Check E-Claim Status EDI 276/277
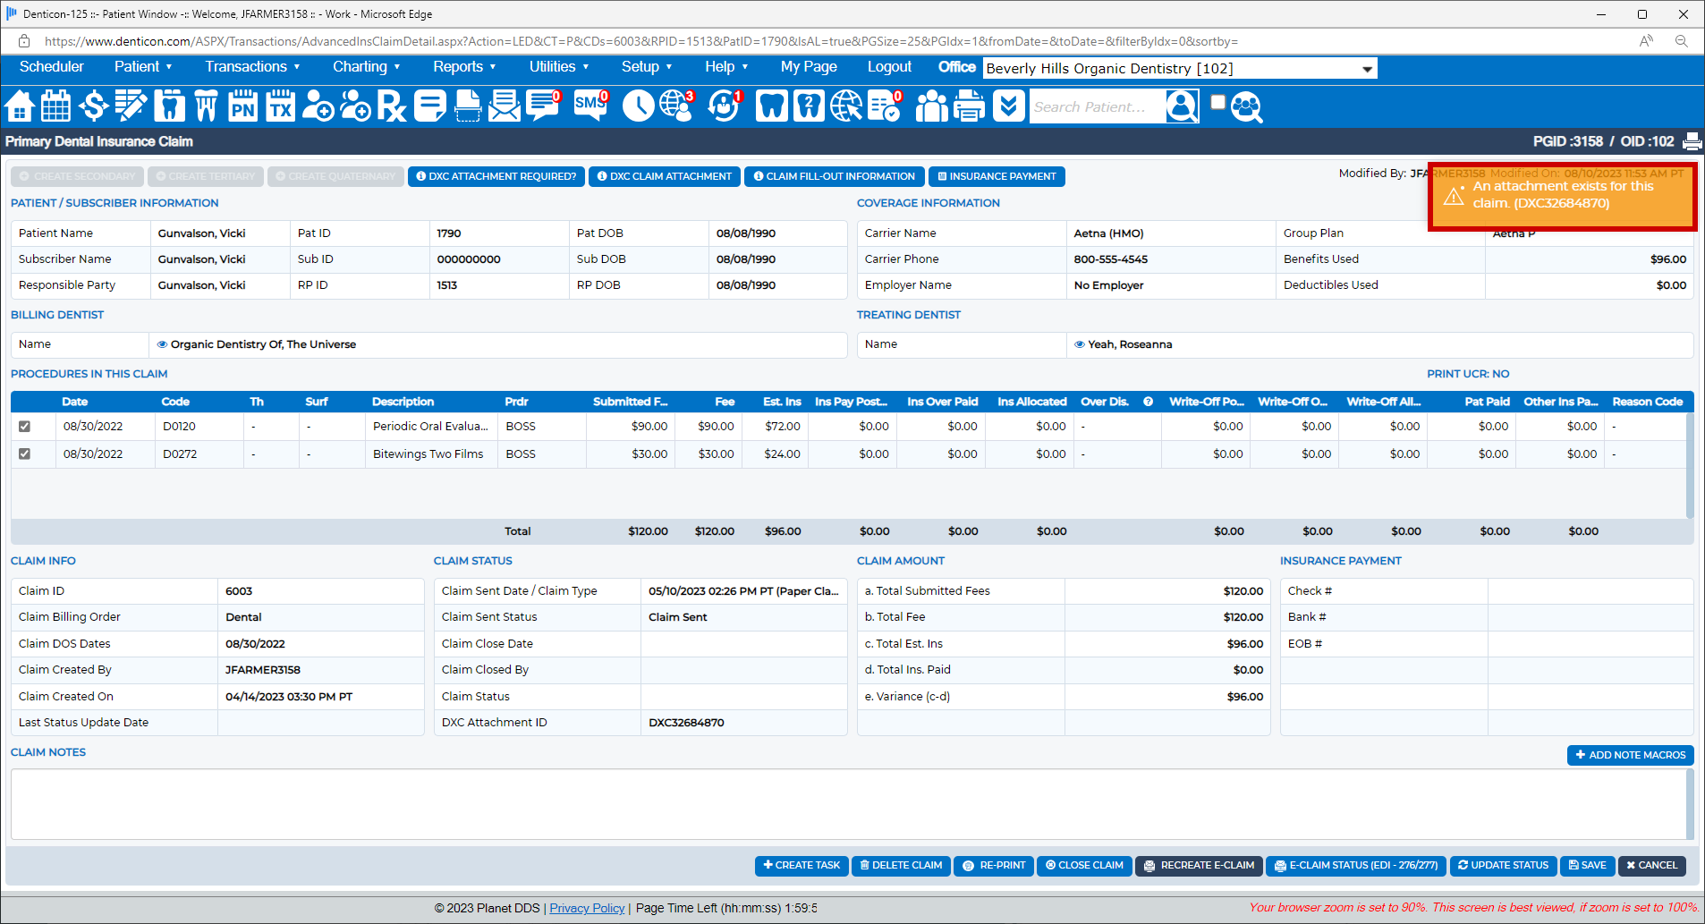The image size is (1705, 924). pos(1356,866)
